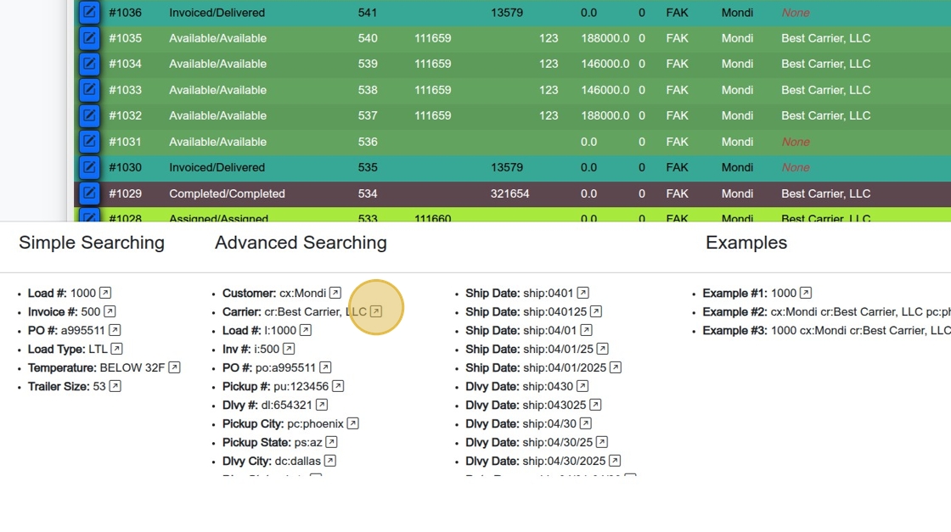Use Pickup # pu:123456 arrow icon

pos(338,386)
